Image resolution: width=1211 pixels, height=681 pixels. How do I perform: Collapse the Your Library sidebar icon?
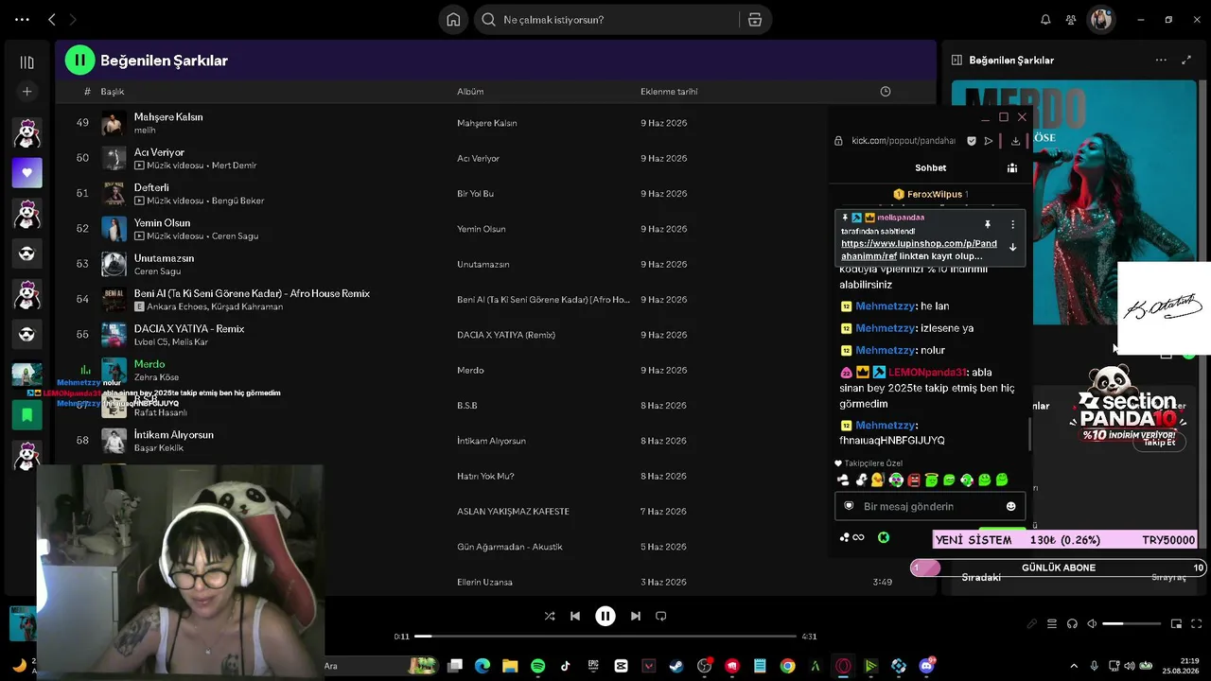pos(26,62)
